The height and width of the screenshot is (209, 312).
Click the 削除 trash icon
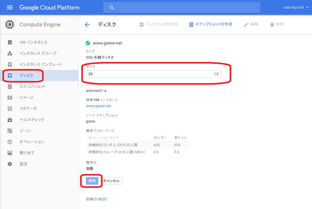coord(272,25)
